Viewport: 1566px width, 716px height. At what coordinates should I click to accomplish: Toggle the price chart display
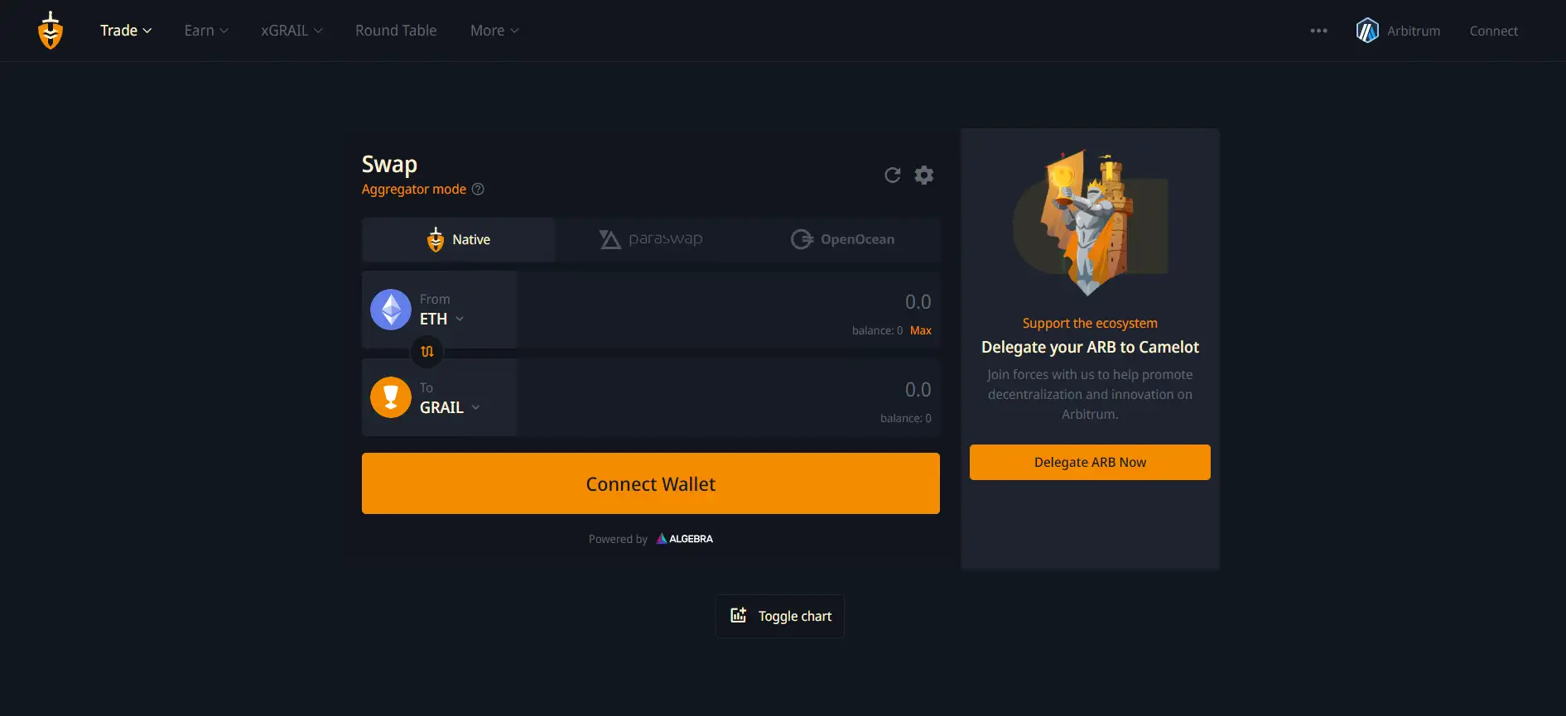click(x=779, y=616)
